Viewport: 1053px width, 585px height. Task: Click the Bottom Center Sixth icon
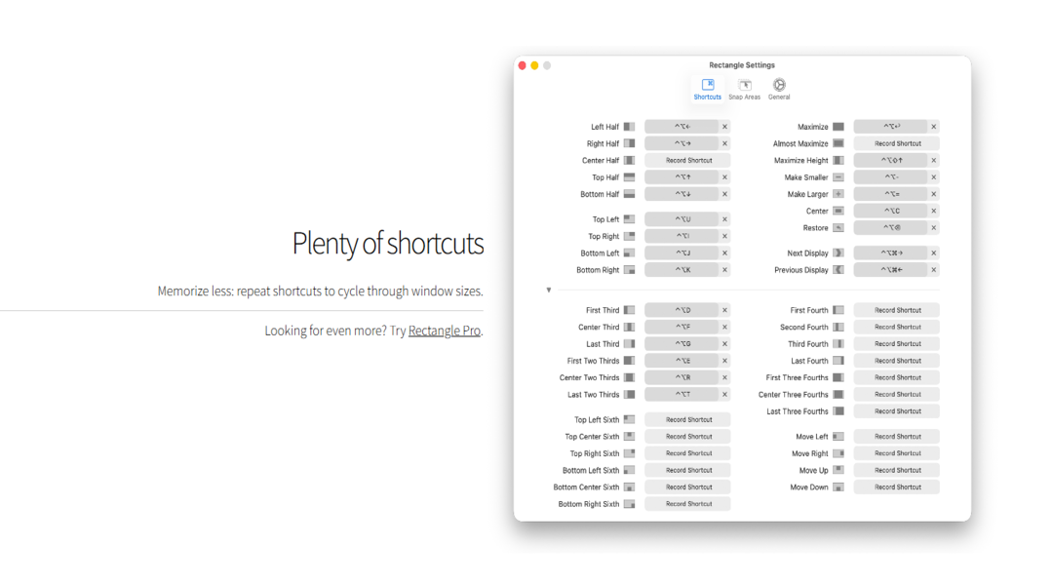tap(629, 487)
